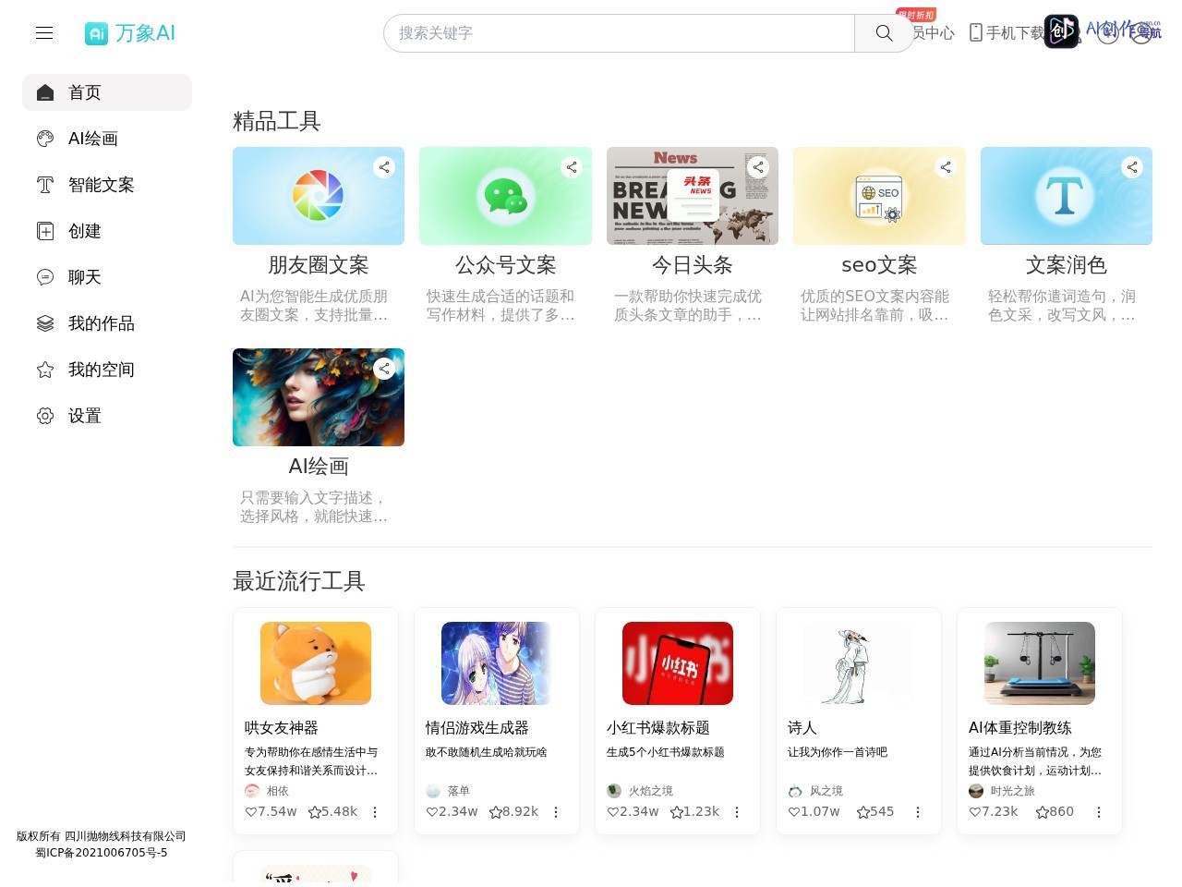The height and width of the screenshot is (887, 1182).
Task: Open more options for 诗人
Action: pos(918,812)
